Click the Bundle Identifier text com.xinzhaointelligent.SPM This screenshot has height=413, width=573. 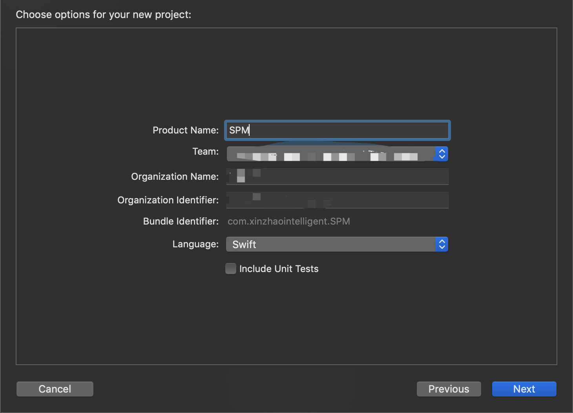coord(288,221)
